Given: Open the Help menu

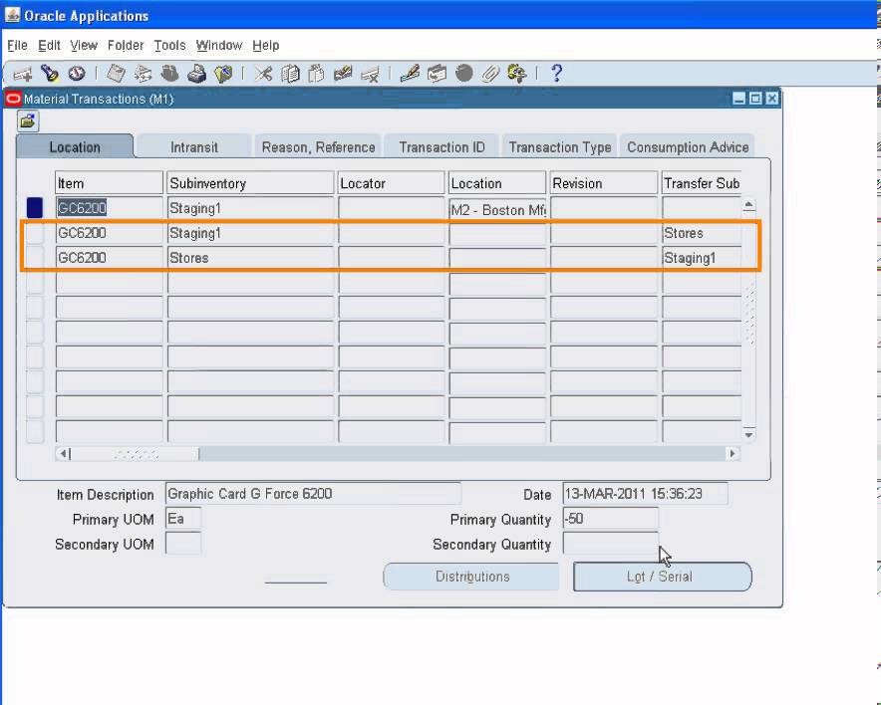Looking at the screenshot, I should pos(266,46).
